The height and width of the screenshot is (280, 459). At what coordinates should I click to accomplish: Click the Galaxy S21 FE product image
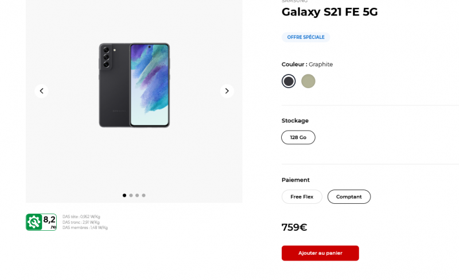coord(134,85)
